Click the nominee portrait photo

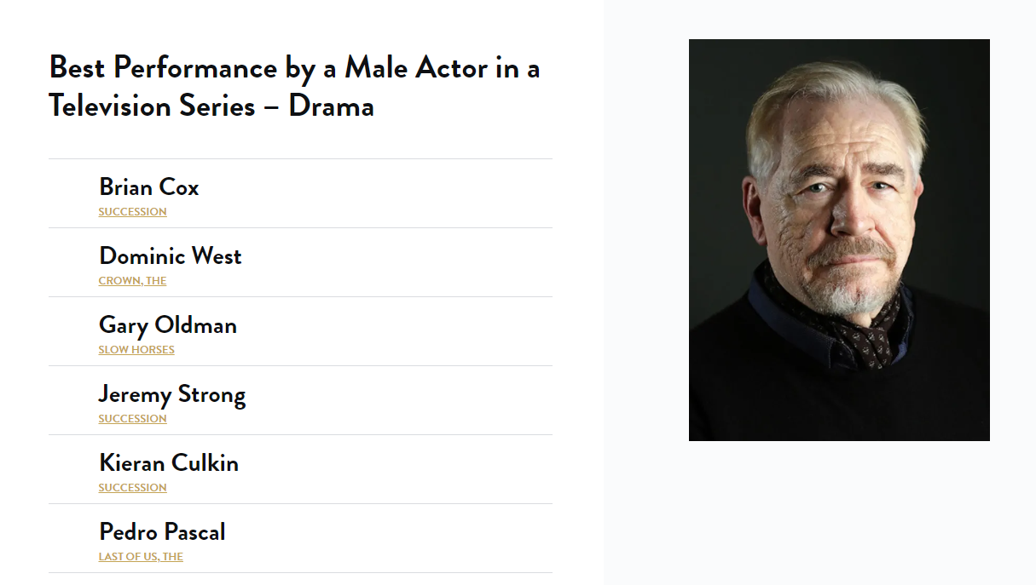pos(839,240)
